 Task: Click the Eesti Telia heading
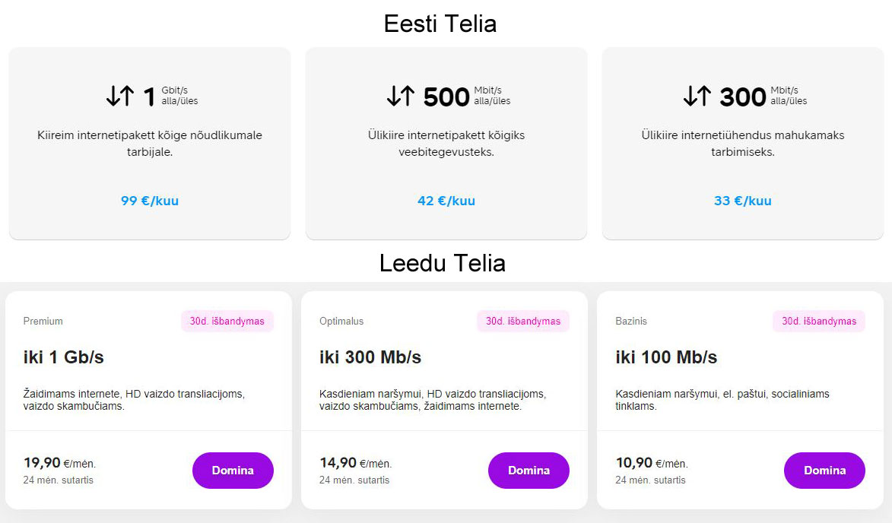coord(440,24)
